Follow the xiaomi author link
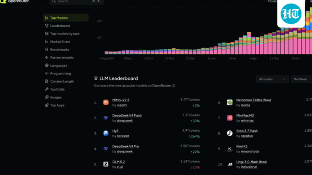The width and height of the screenshot is (312, 175). pyautogui.click(x=122, y=105)
